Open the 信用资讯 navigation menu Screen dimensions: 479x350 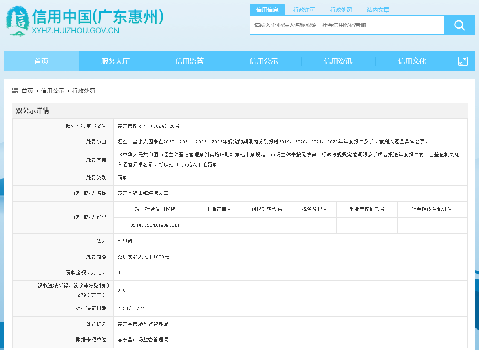click(x=338, y=61)
